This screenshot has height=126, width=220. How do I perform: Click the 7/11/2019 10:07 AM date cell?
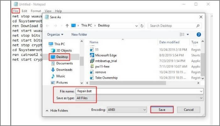(173, 66)
